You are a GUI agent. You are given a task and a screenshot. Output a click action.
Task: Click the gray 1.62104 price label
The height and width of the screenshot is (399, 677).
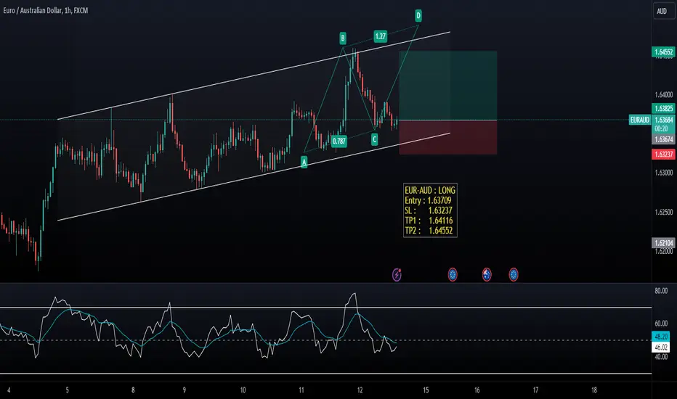(663, 243)
